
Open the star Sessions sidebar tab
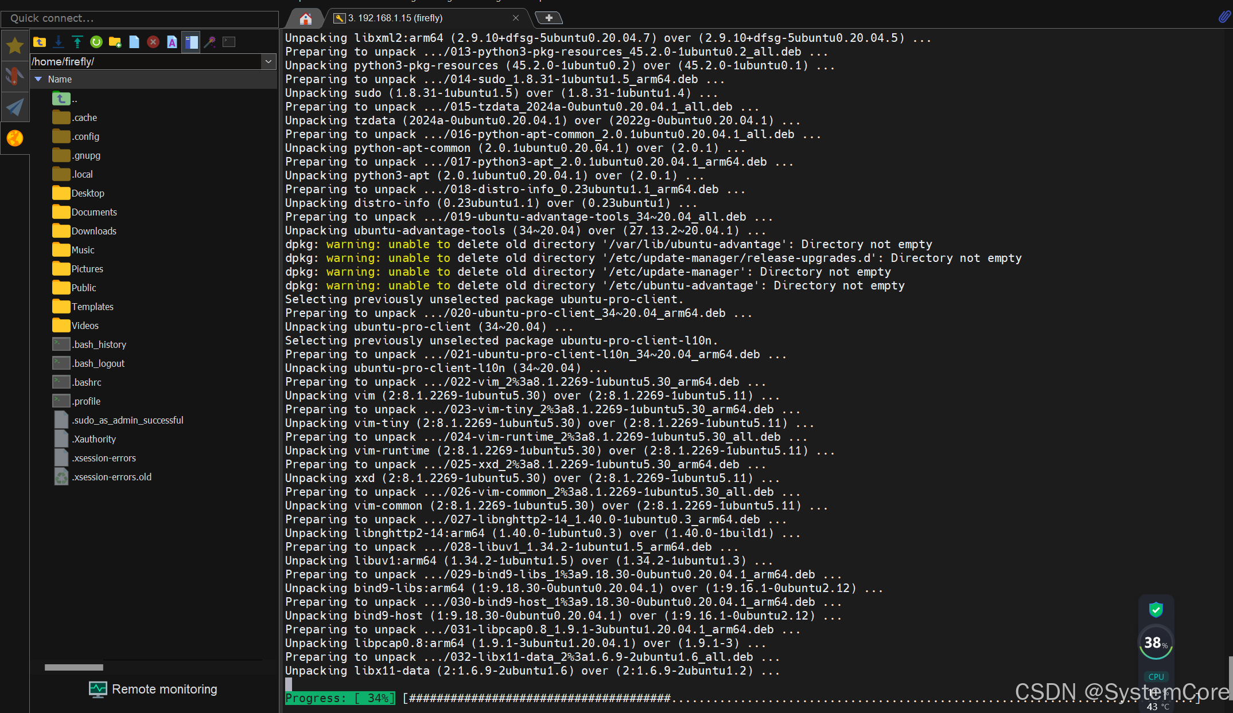point(14,45)
